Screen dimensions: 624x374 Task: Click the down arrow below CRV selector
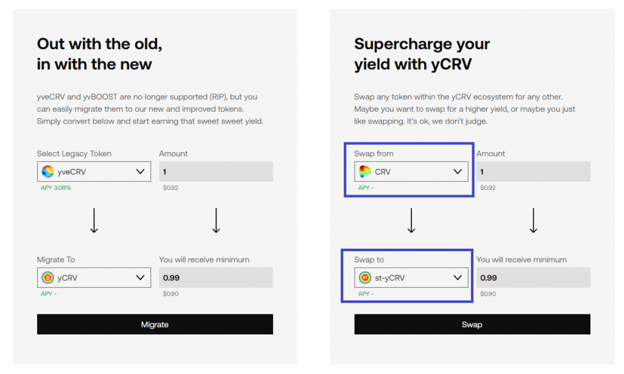click(411, 220)
